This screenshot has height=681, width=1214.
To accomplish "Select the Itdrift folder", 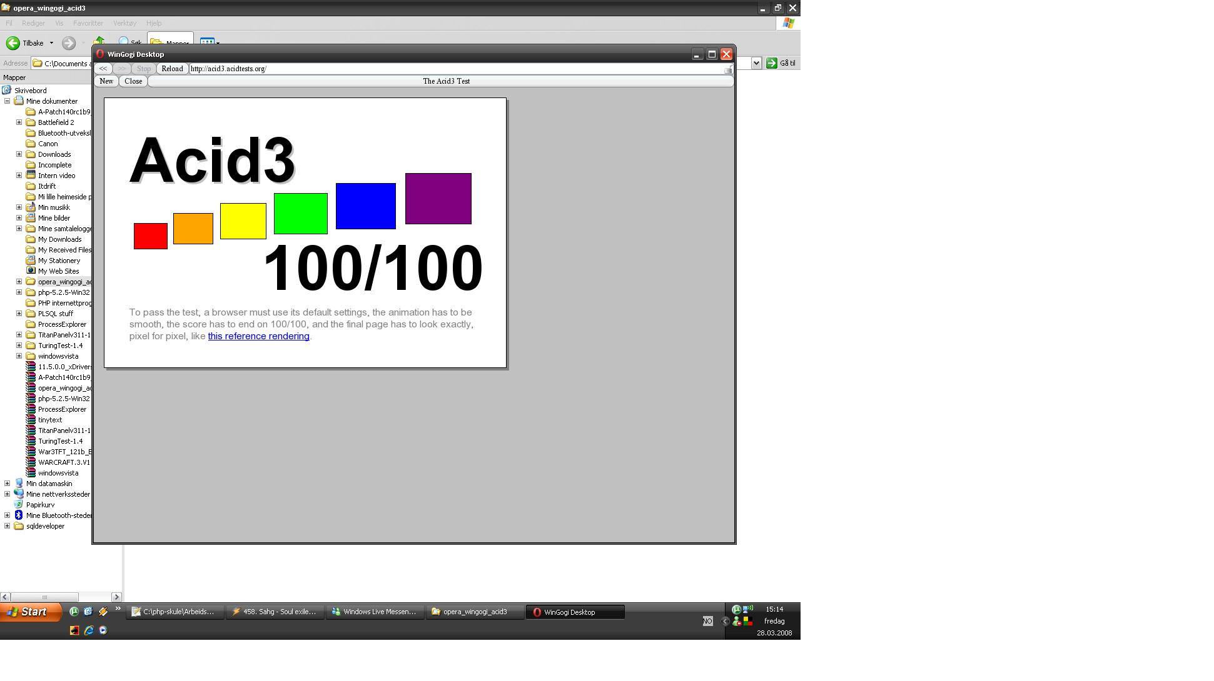I will (x=47, y=186).
